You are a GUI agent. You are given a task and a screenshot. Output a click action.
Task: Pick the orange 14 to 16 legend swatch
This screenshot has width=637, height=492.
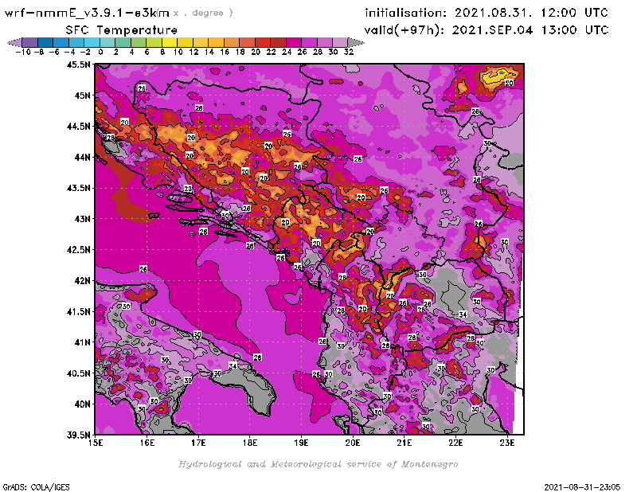[x=216, y=42]
